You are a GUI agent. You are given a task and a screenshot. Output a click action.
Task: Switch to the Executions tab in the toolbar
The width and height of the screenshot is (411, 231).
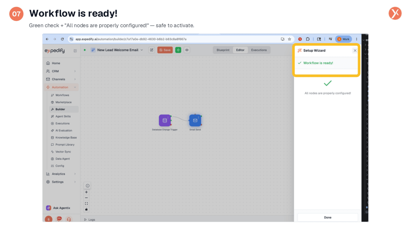(259, 50)
